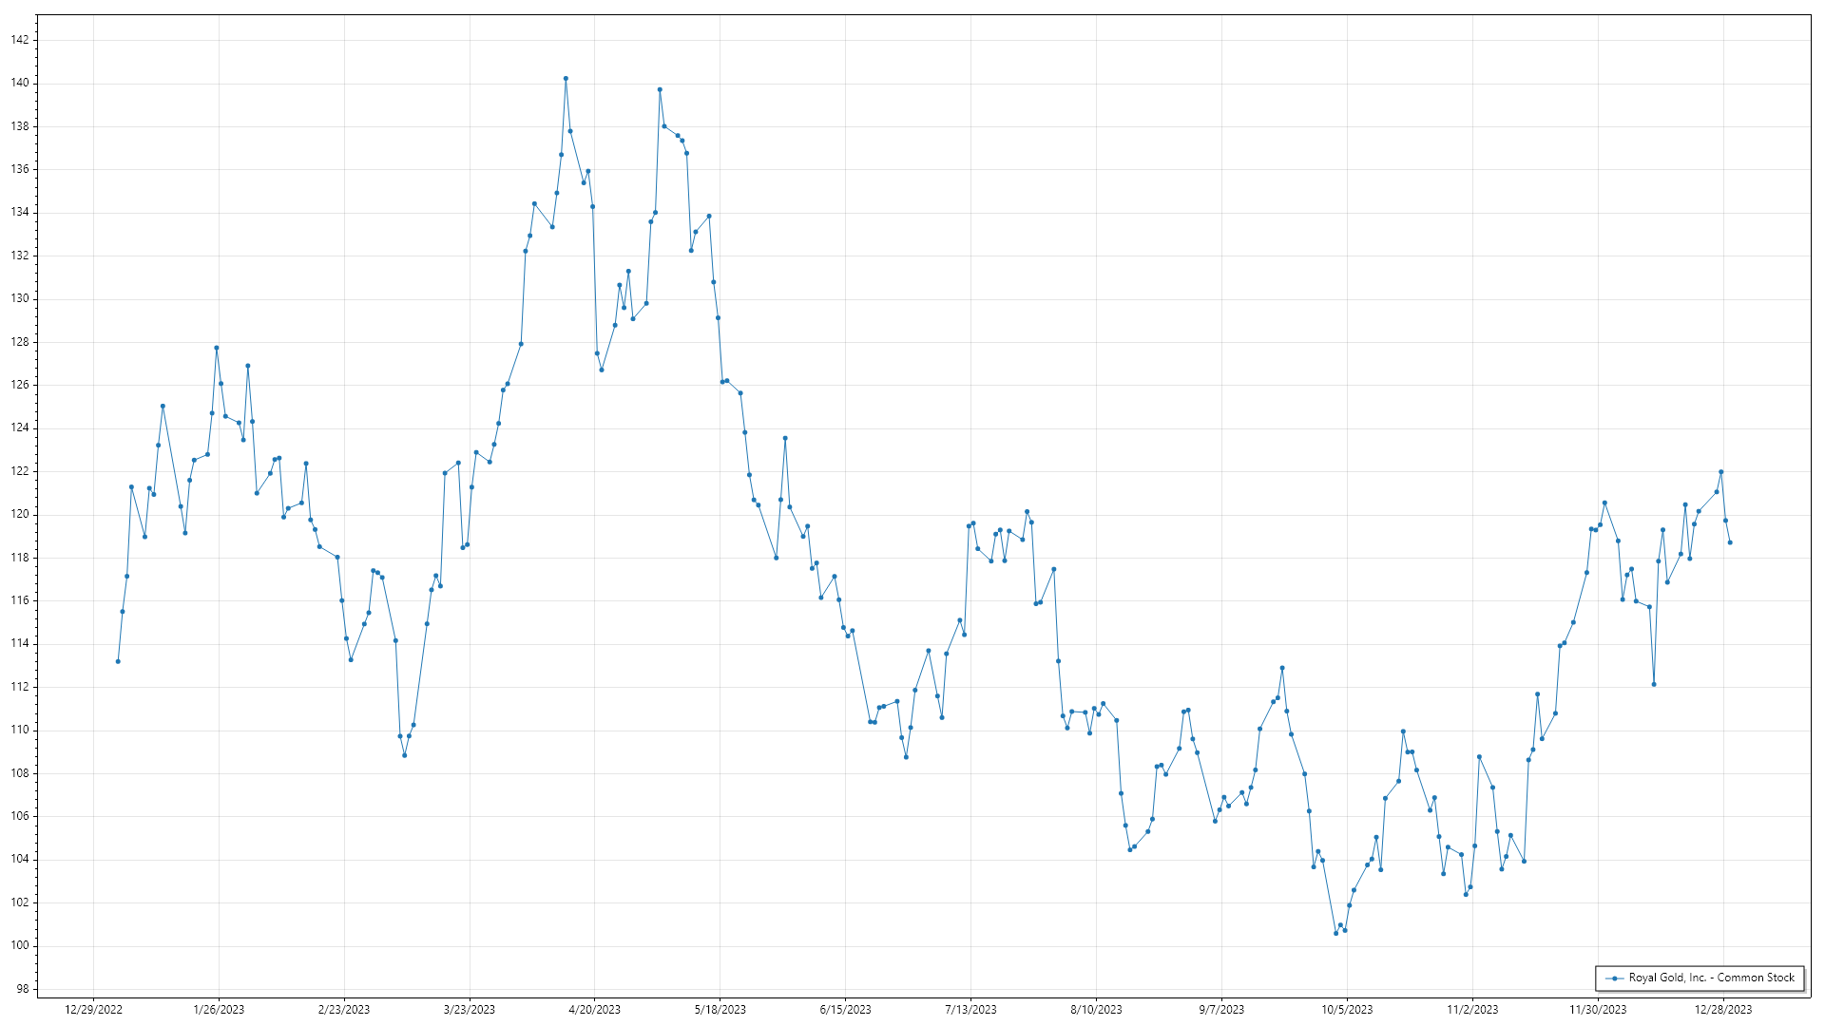Click the 7/13/2023 x-axis date label
1825x1026 pixels.
(970, 1010)
